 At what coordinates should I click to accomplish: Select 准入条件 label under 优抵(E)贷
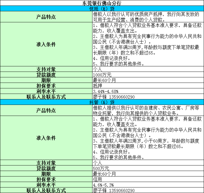[46, 44]
